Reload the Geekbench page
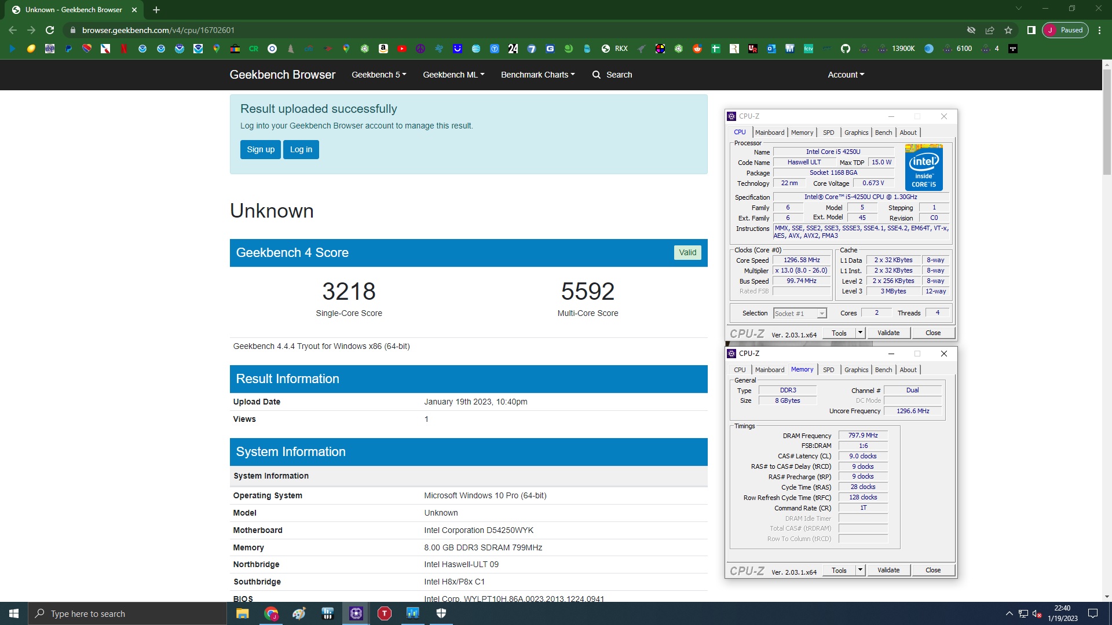The width and height of the screenshot is (1112, 625). 50,30
